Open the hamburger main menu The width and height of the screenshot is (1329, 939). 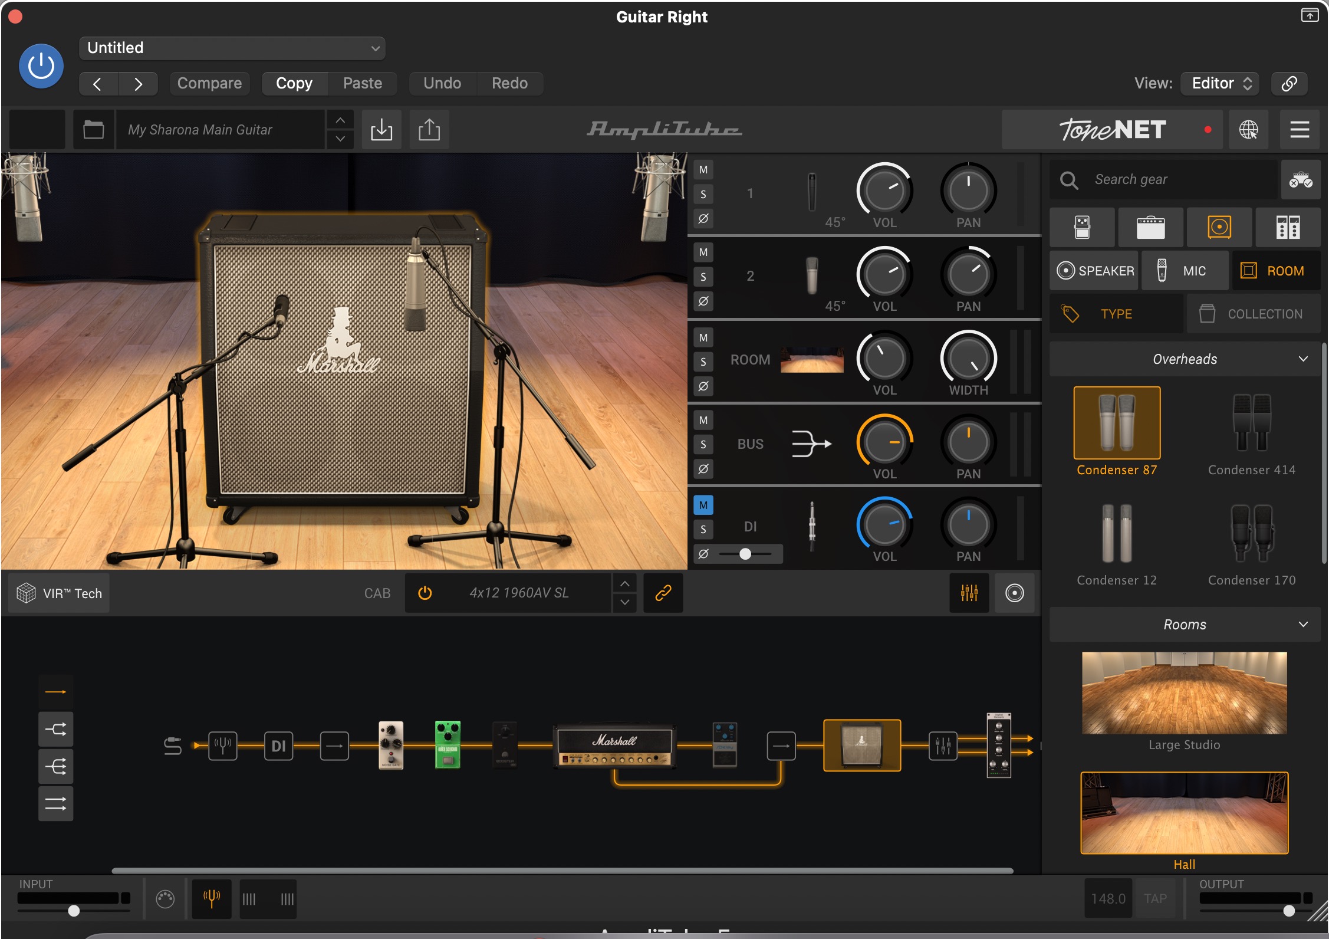1300,129
